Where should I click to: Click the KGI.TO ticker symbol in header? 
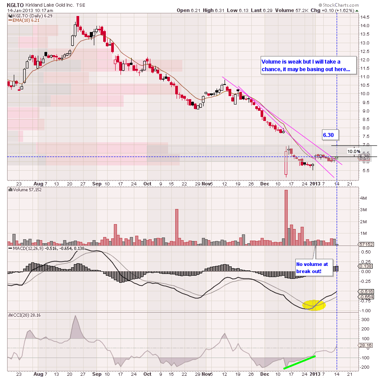15,5
